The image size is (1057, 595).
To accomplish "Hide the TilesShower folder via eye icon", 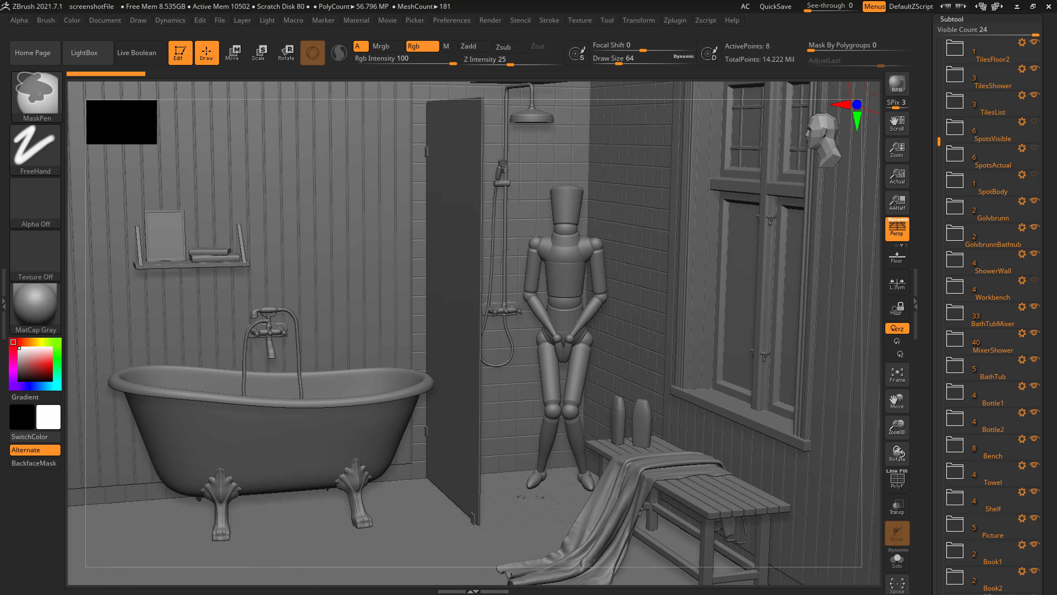I will (x=1034, y=68).
